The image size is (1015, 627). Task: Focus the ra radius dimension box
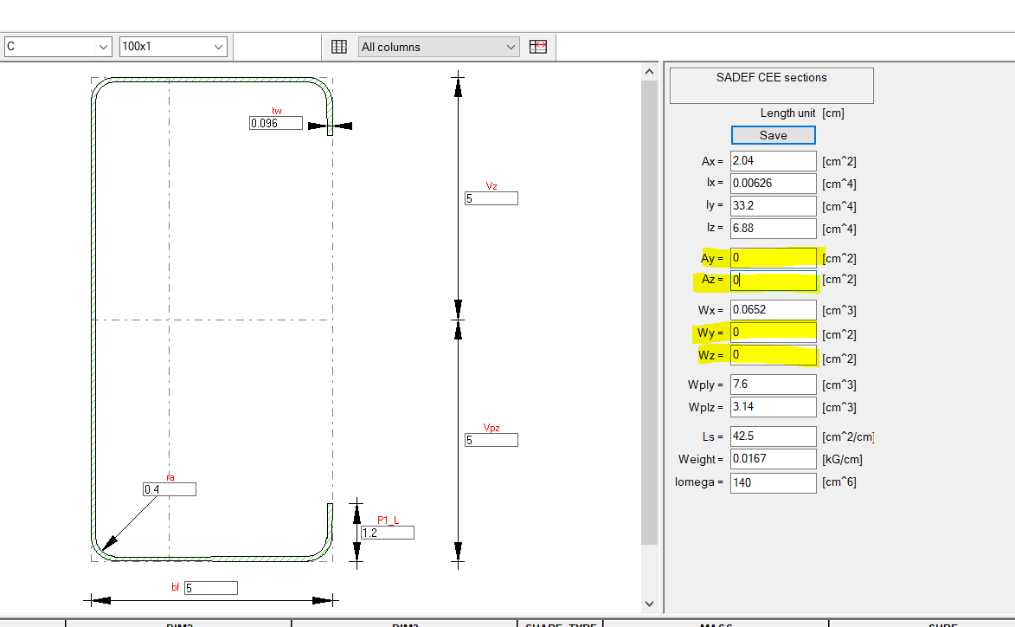[170, 489]
